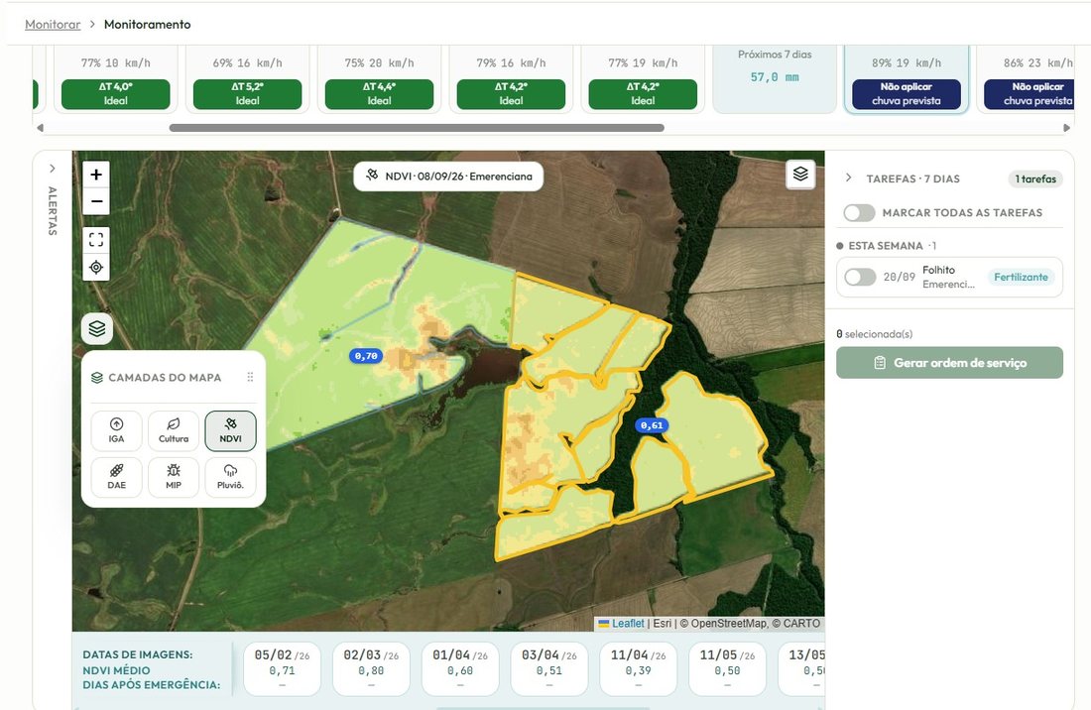Click the Esta Semana group header
Screen dimensions: 1091x710
click(887, 246)
